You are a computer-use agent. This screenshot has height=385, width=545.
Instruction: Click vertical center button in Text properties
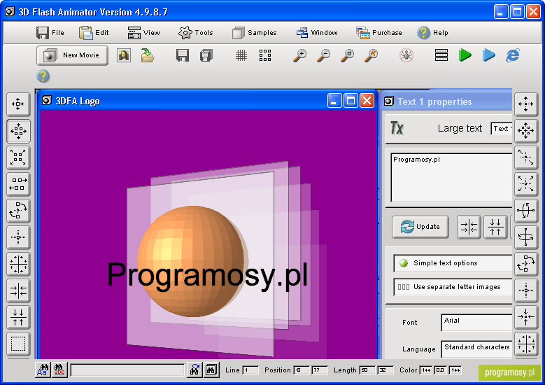point(495,227)
